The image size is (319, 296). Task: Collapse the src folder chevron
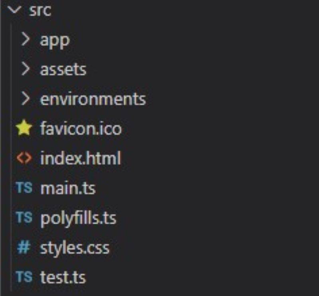point(15,10)
